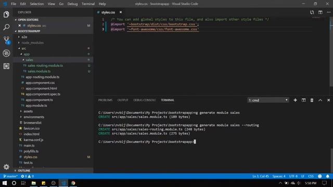Create a new terminal with plus icon
Screen dimensions: 333x187
click(x=295, y=100)
